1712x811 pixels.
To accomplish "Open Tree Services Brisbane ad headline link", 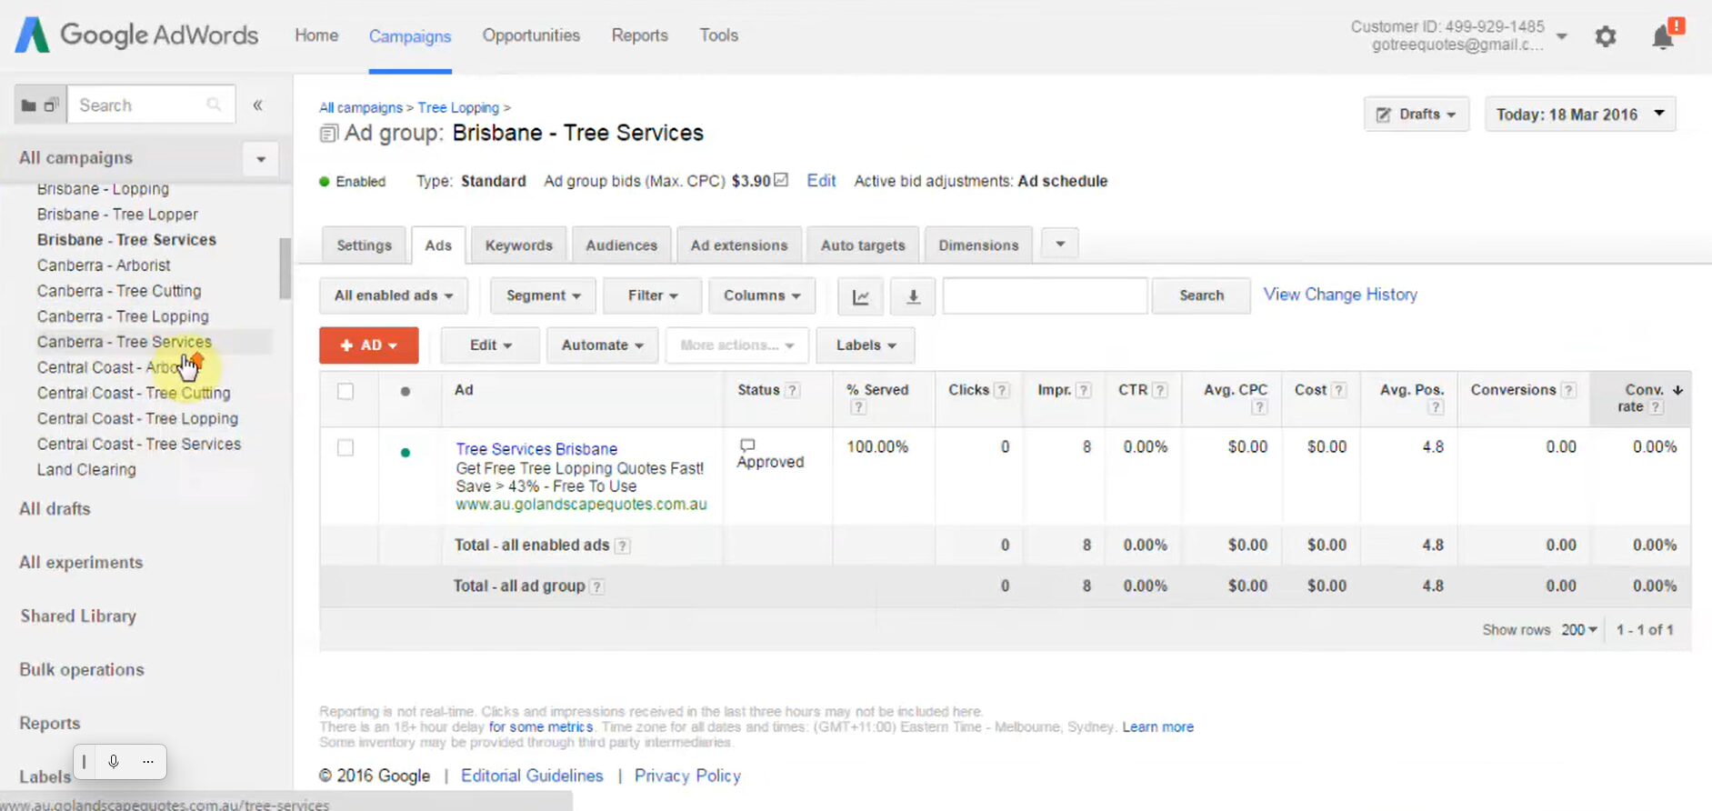I will tap(536, 449).
